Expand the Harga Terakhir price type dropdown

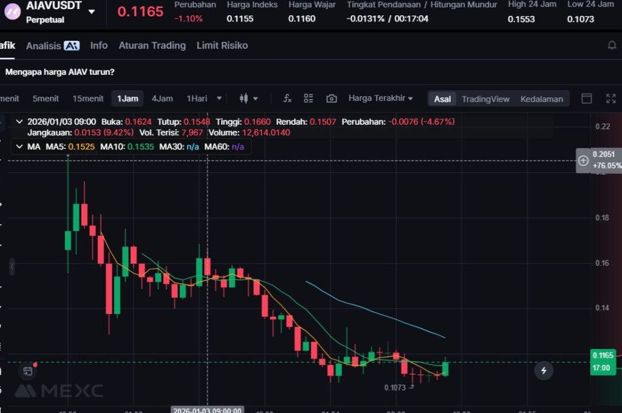coord(380,99)
